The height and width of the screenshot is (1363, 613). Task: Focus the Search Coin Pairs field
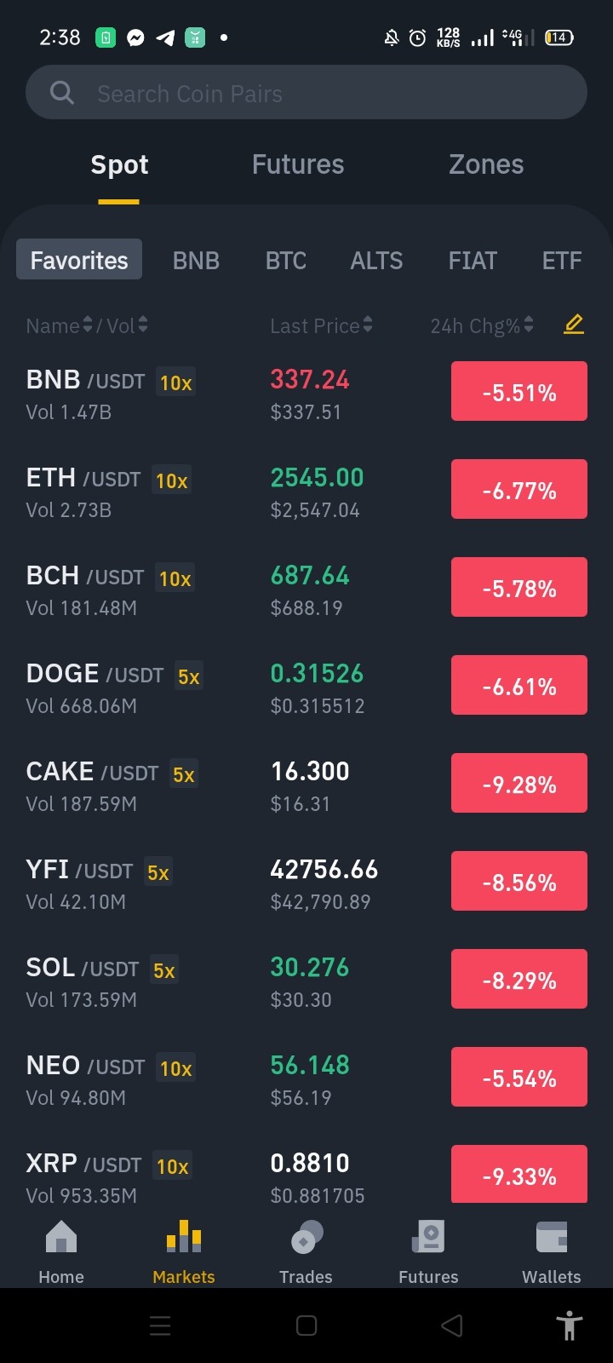[x=306, y=93]
